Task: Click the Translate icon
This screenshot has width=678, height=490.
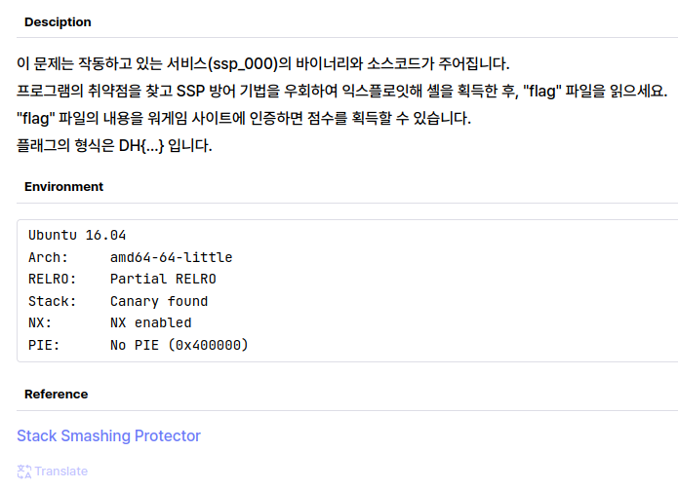Action: pos(24,471)
